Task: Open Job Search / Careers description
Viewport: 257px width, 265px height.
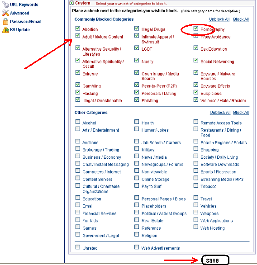Action: (x=161, y=142)
